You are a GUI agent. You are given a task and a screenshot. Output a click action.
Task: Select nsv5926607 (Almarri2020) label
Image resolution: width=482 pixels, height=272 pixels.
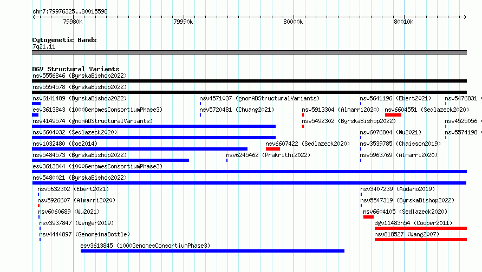click(76, 200)
